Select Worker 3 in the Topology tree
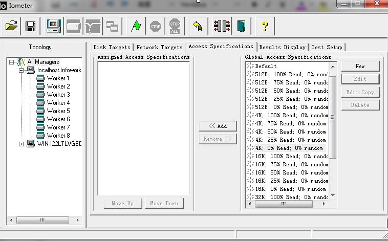The height and width of the screenshot is (241, 388). click(58, 95)
